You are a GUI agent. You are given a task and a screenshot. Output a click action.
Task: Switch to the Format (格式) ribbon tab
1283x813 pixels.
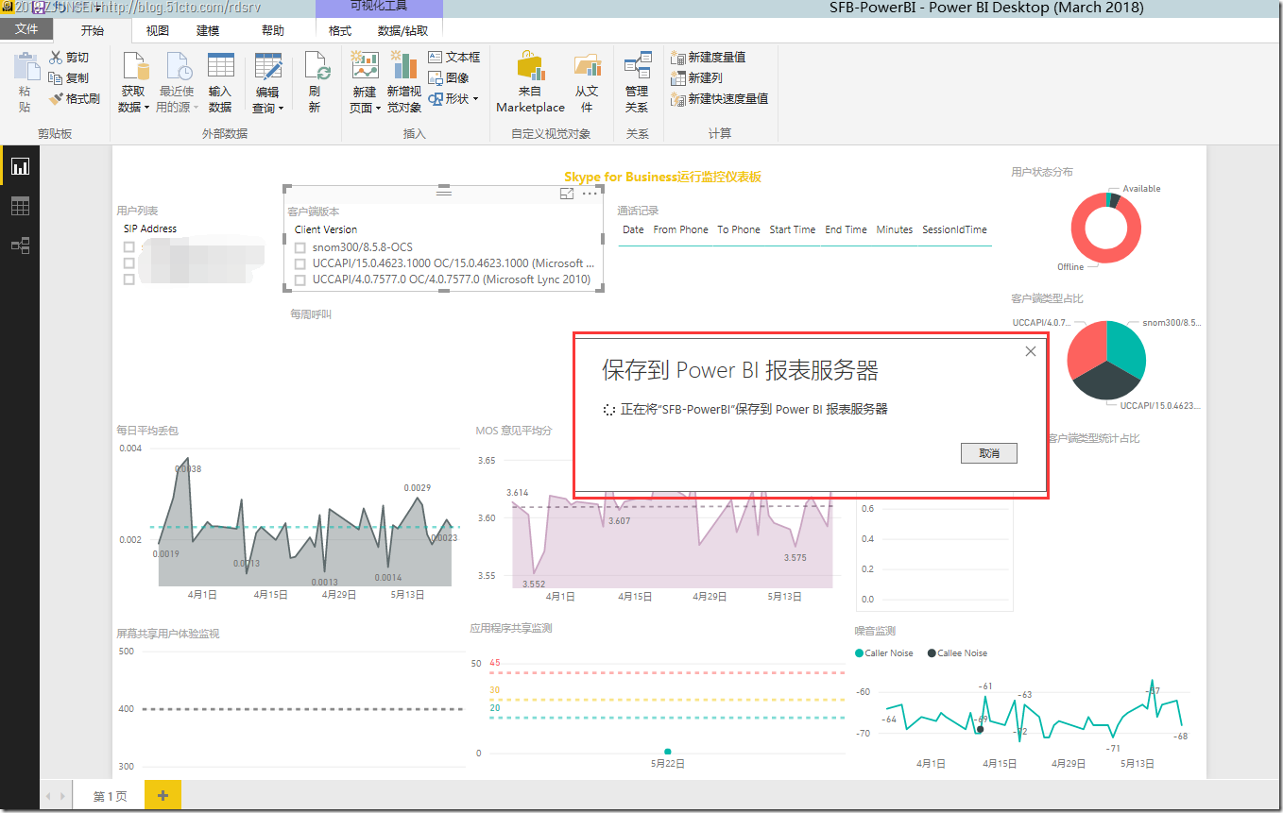340,30
